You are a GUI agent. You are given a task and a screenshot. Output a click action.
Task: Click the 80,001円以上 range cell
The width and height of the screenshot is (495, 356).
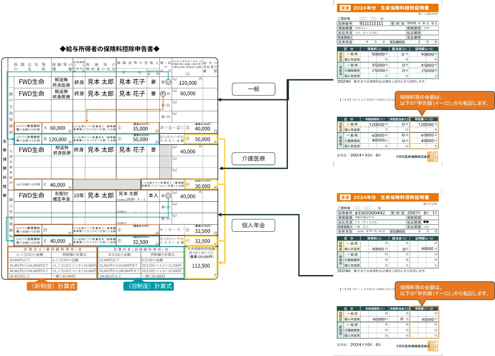coord(20,276)
